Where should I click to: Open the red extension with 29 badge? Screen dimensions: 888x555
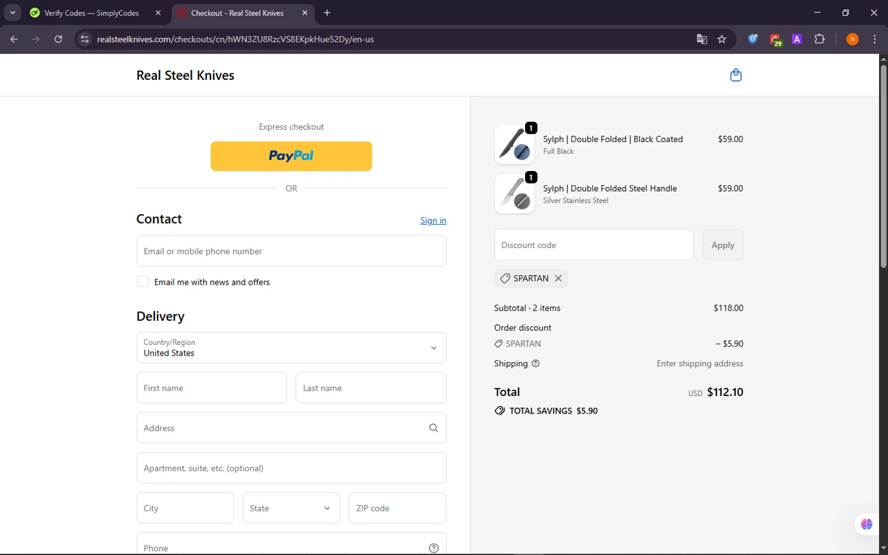click(776, 40)
